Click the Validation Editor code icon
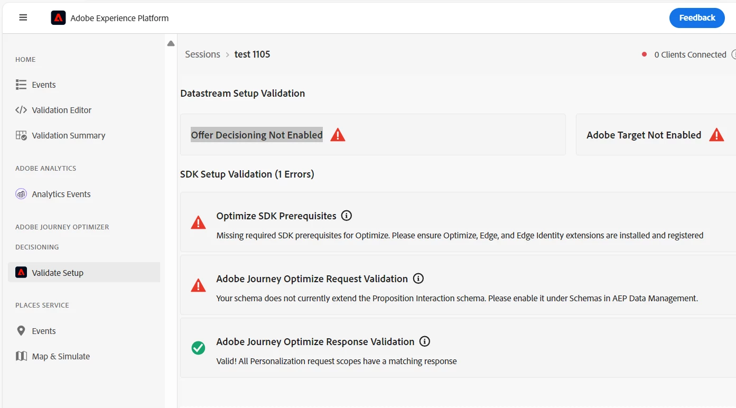The image size is (736, 408). point(21,110)
